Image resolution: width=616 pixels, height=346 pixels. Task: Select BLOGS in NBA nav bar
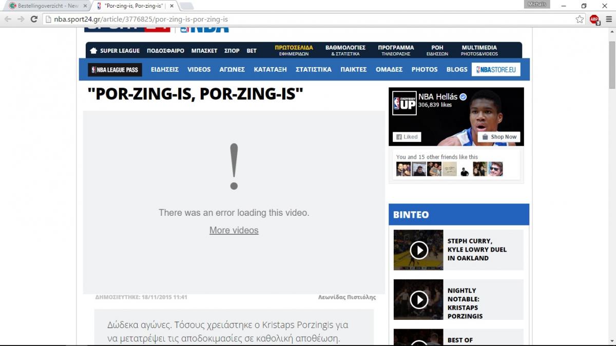pos(457,69)
